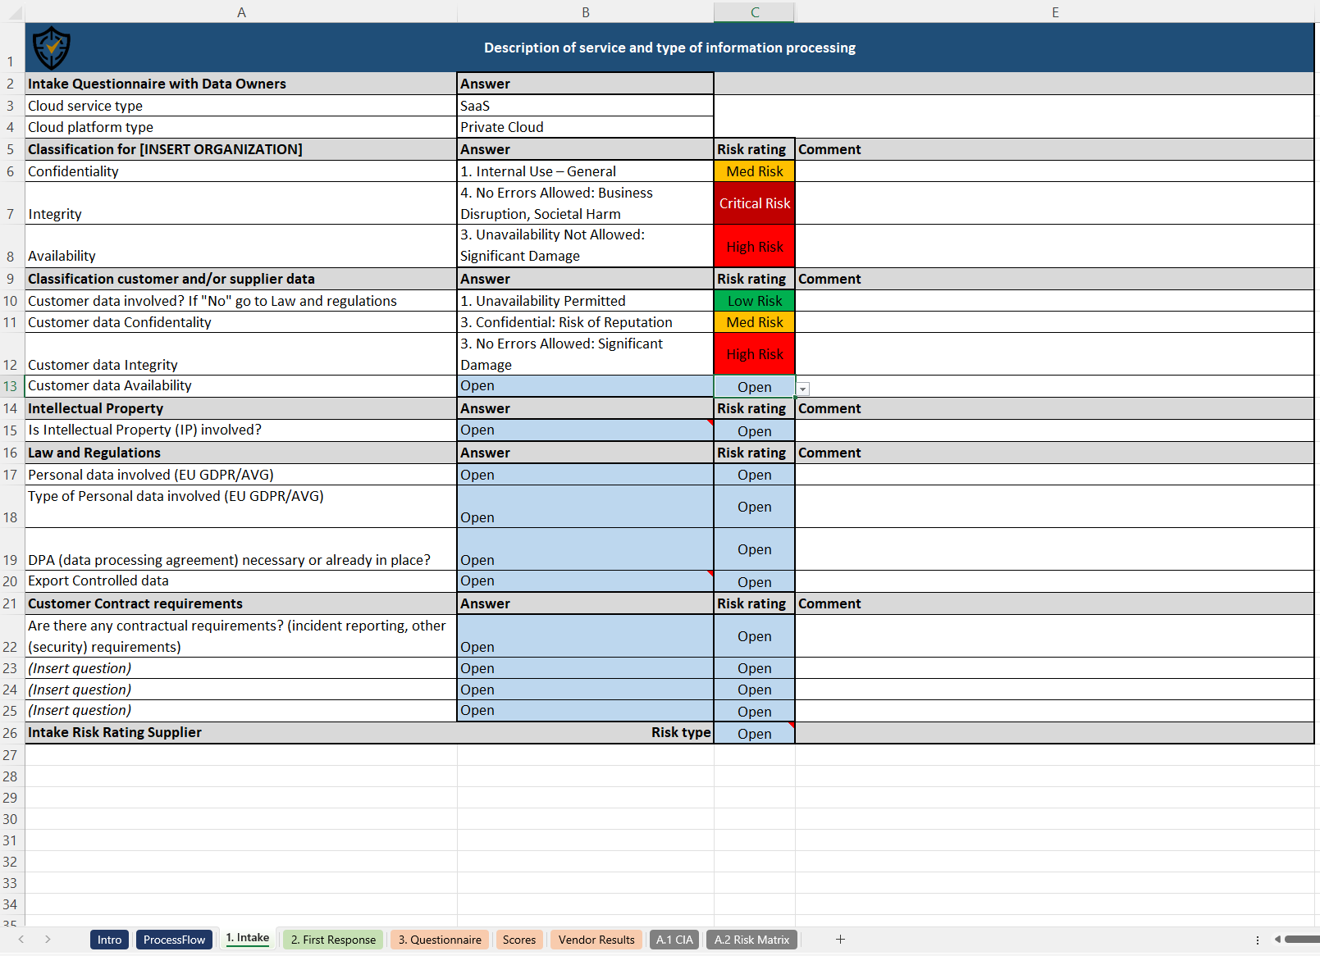The height and width of the screenshot is (956, 1320).
Task: Click the SaaS answer cell for Cloud service type
Action: pos(585,105)
